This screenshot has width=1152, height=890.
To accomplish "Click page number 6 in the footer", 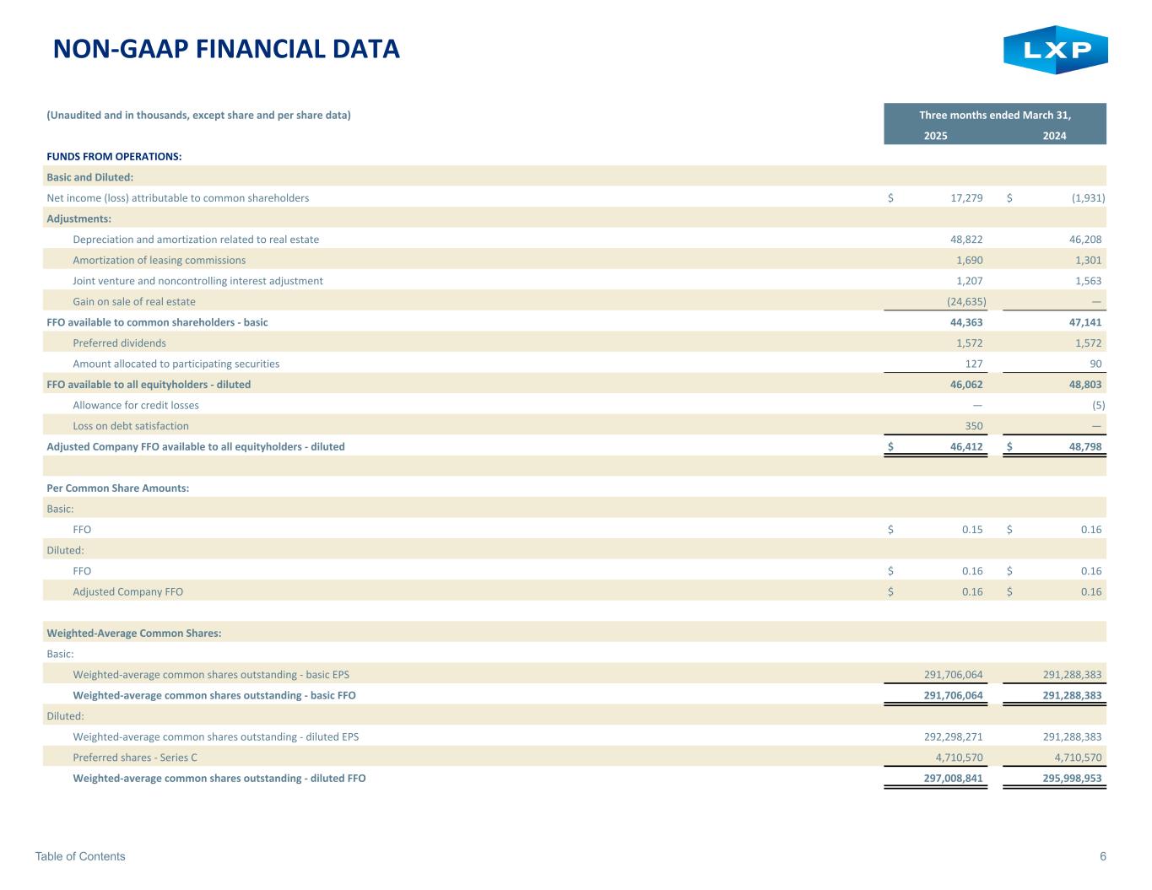I will click(1102, 856).
